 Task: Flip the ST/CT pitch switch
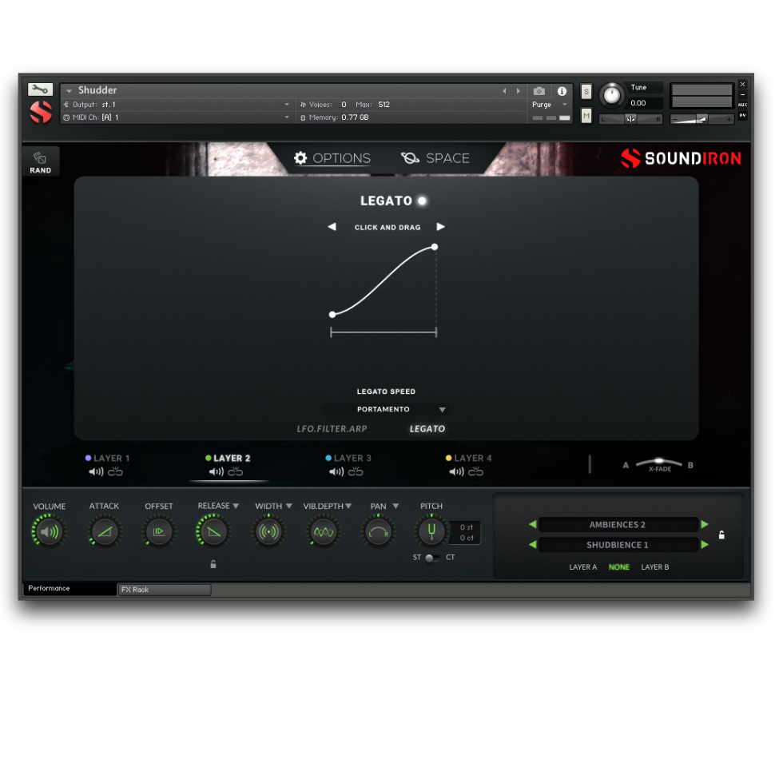tap(431, 558)
